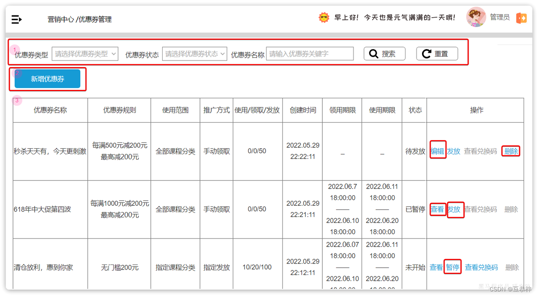Viewport: 538px width, 296px height.
Task: Click 删除 in 618年中大促第四波 row
Action: point(511,209)
